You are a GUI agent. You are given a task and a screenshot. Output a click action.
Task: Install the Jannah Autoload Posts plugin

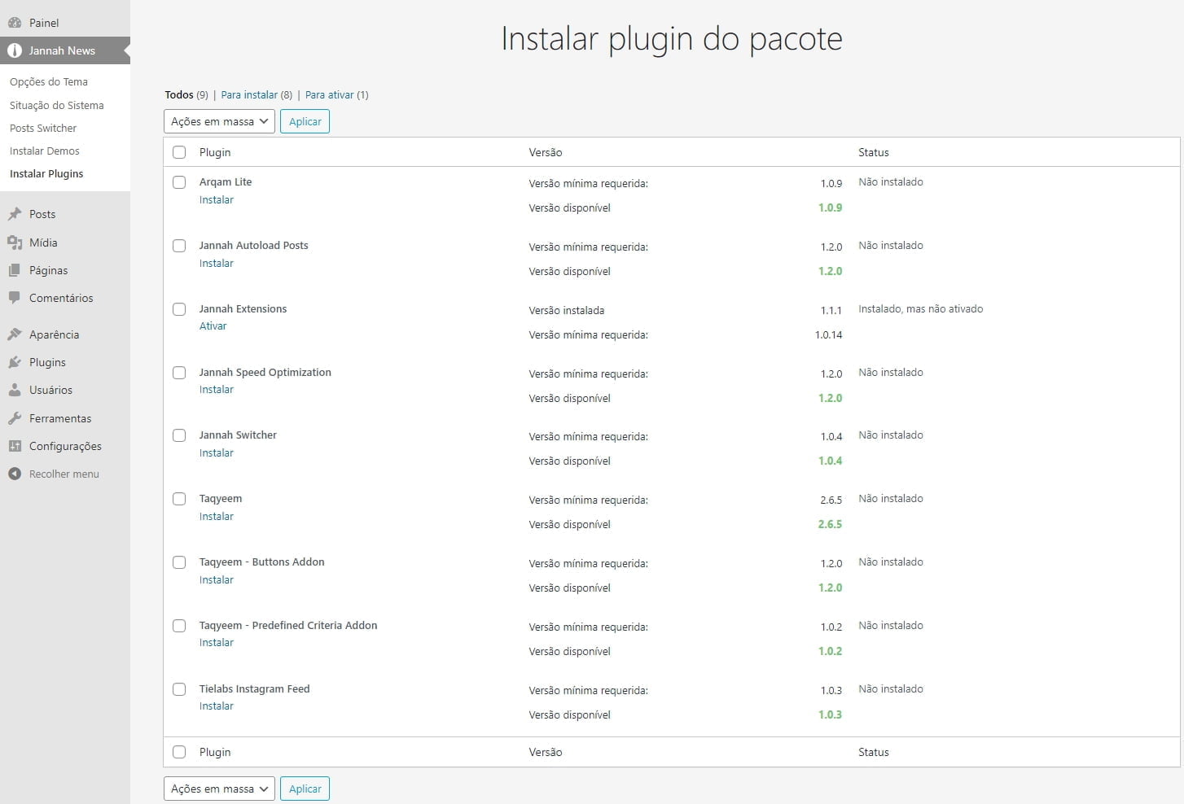coord(217,263)
